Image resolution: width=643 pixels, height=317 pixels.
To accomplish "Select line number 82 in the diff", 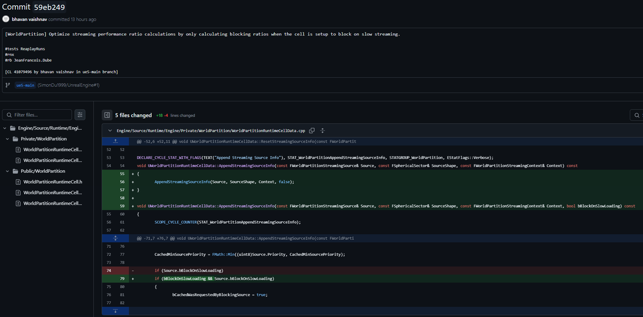I will pos(122,303).
